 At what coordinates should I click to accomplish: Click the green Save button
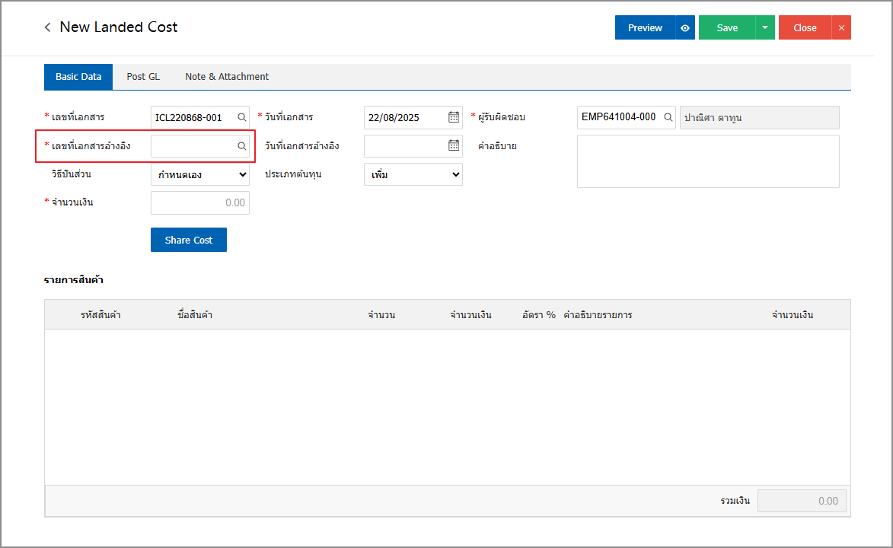(x=727, y=27)
